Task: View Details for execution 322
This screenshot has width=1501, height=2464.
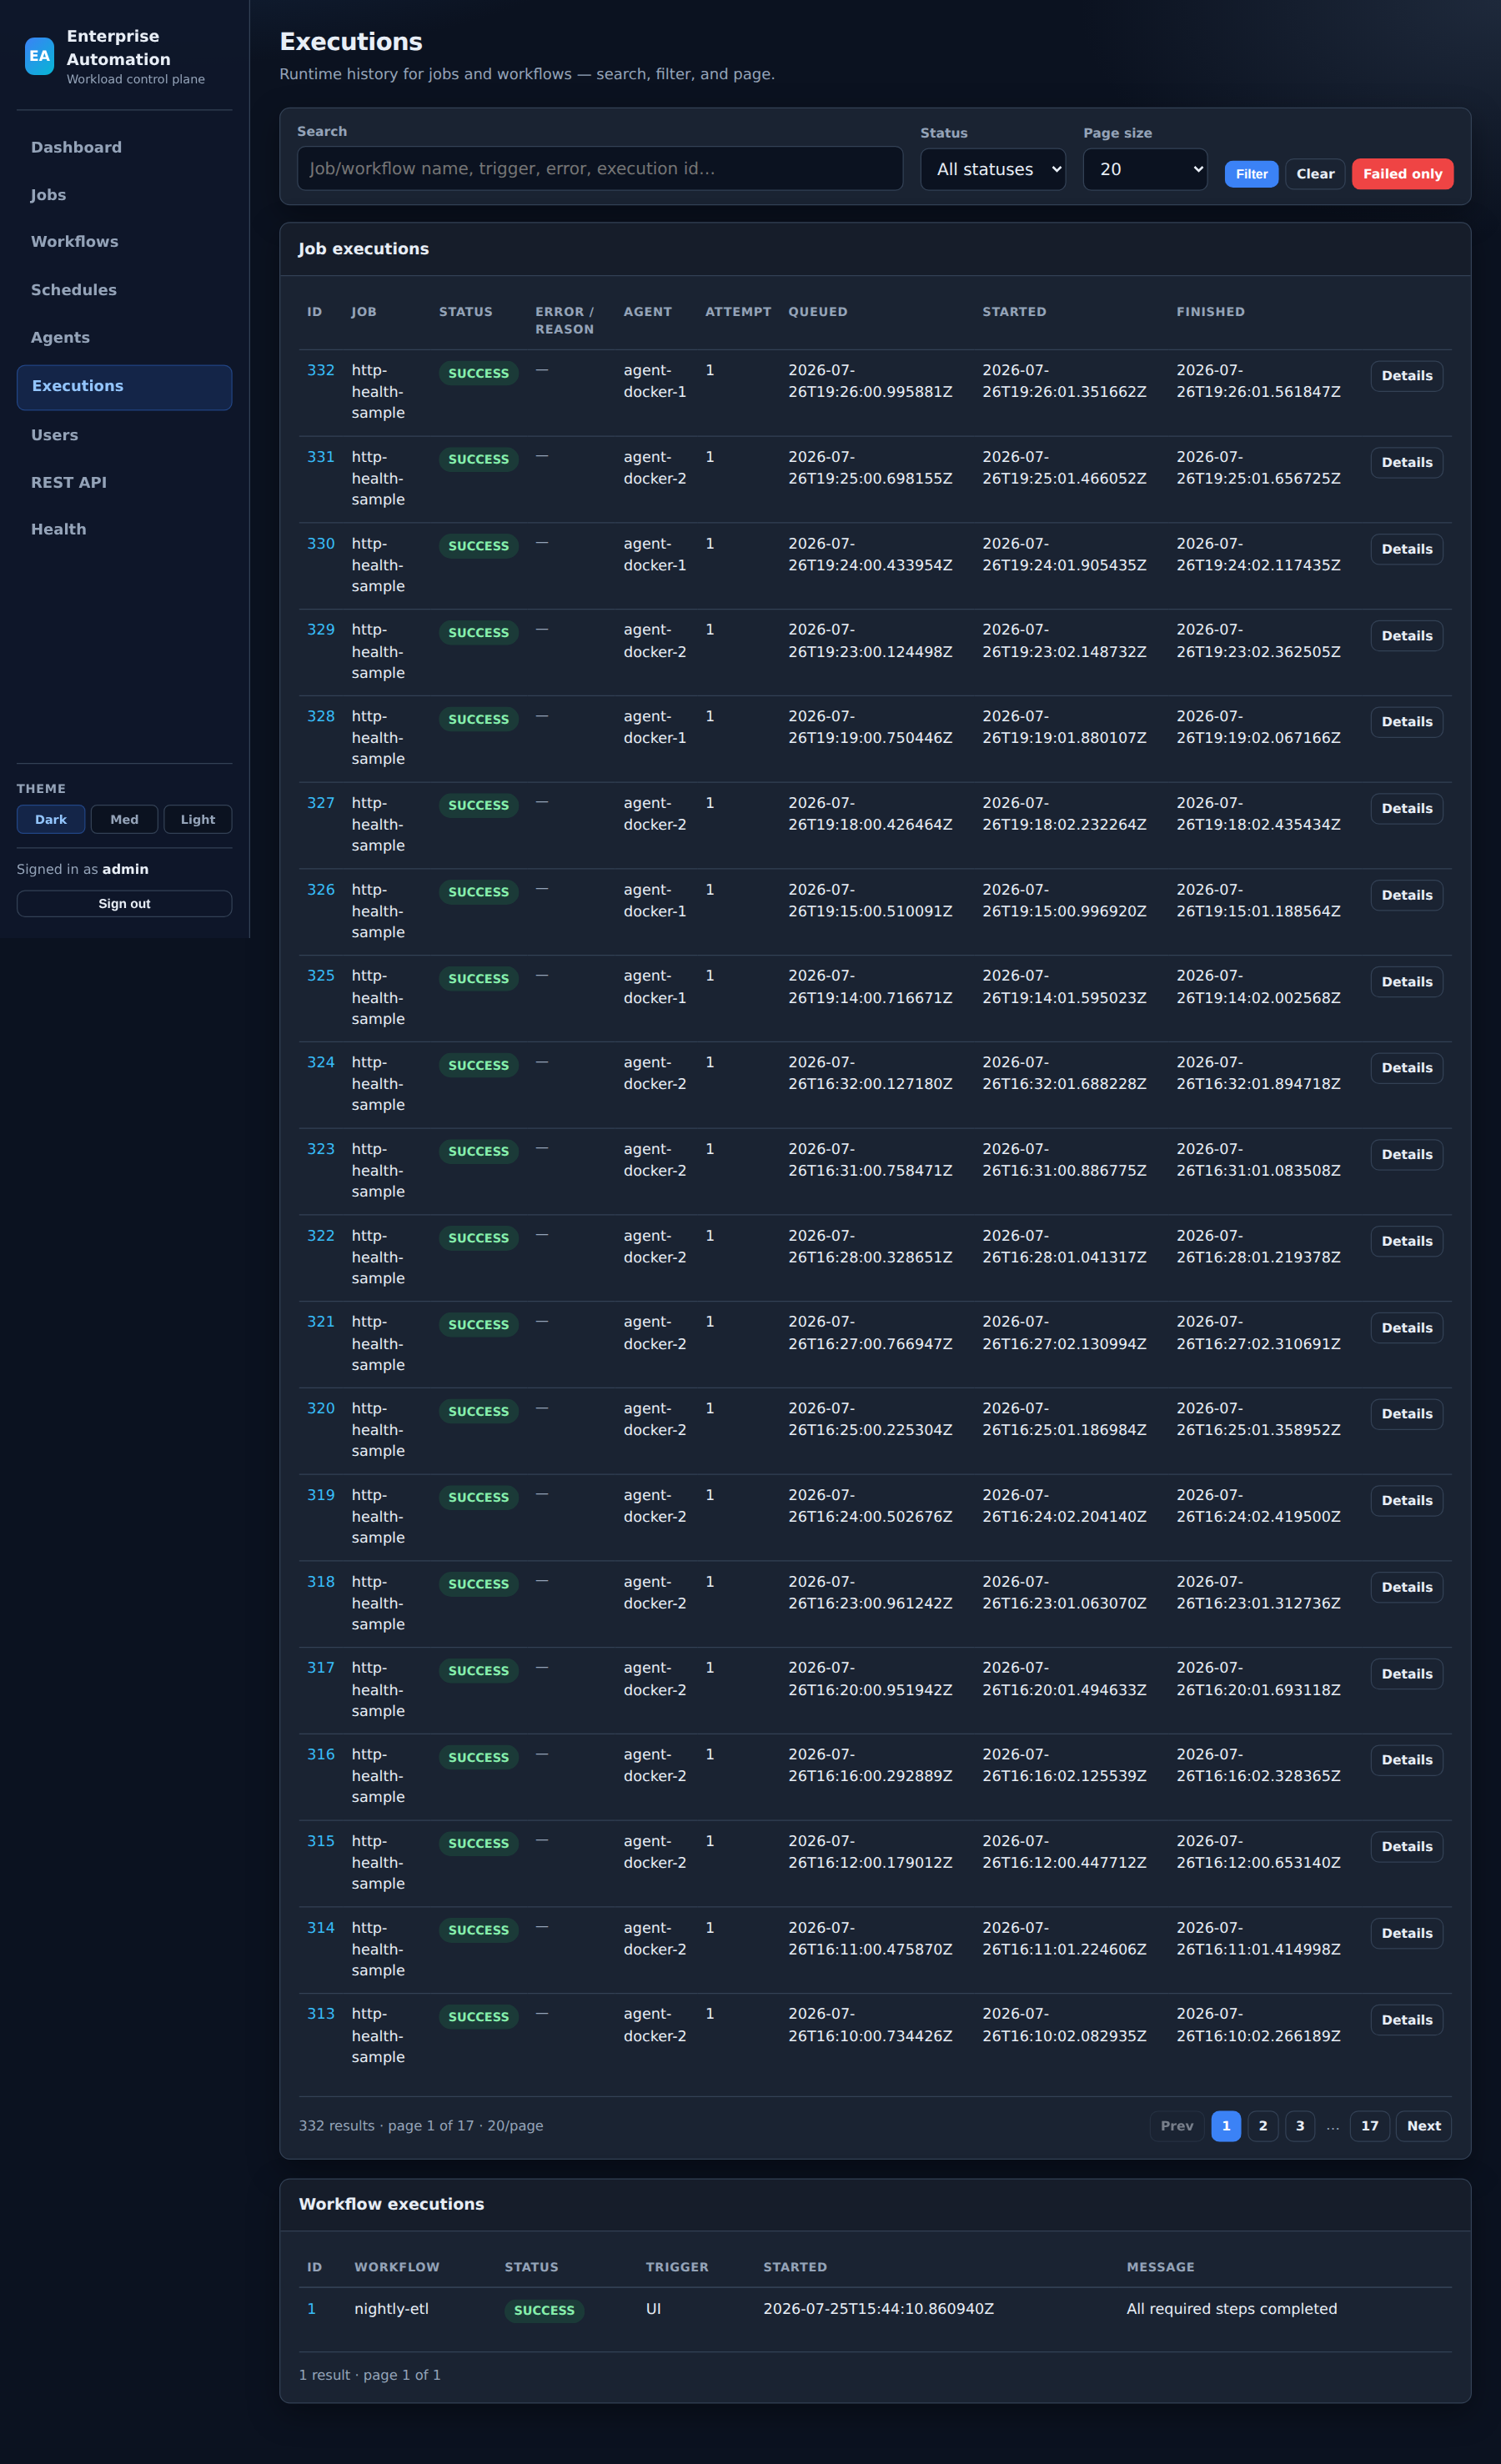Action: (1406, 1241)
